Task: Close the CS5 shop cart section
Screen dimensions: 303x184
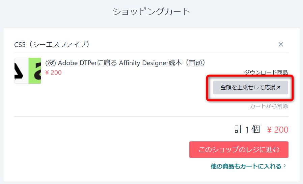Action: [281, 44]
